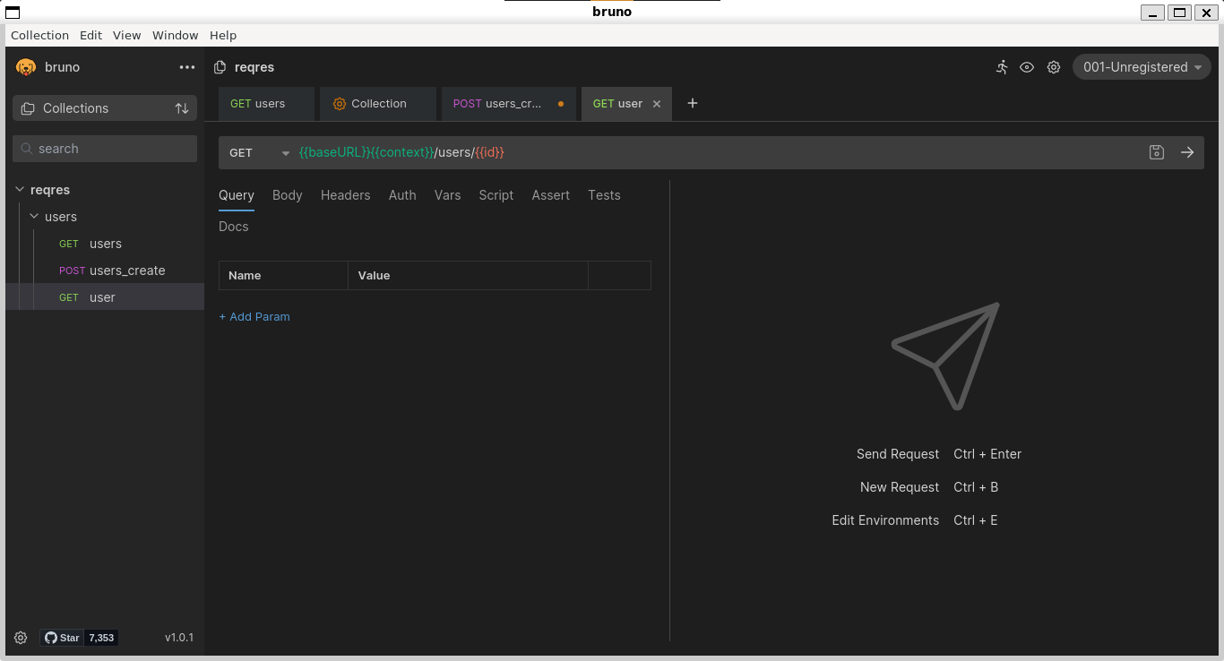Open the Collection menu
This screenshot has height=661, width=1224.
click(x=39, y=35)
